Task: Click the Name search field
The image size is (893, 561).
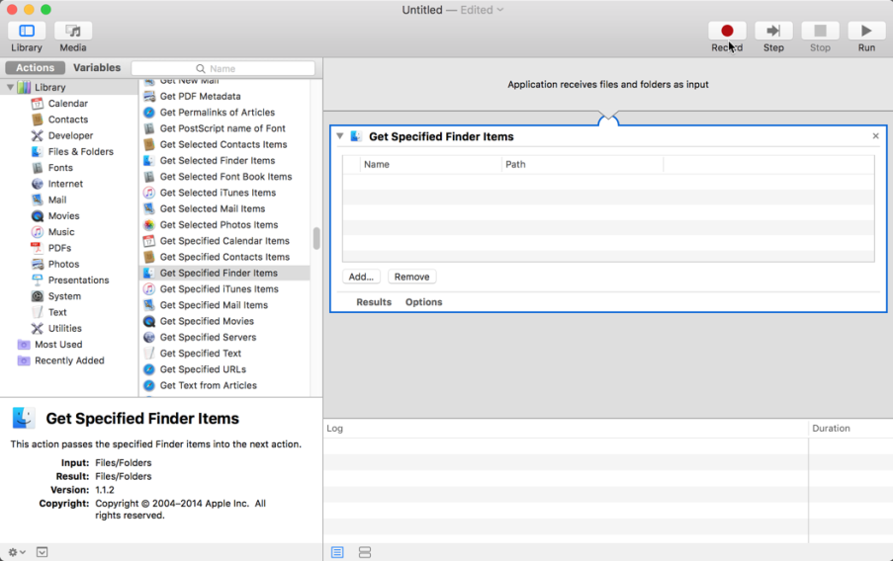Action: tap(223, 68)
